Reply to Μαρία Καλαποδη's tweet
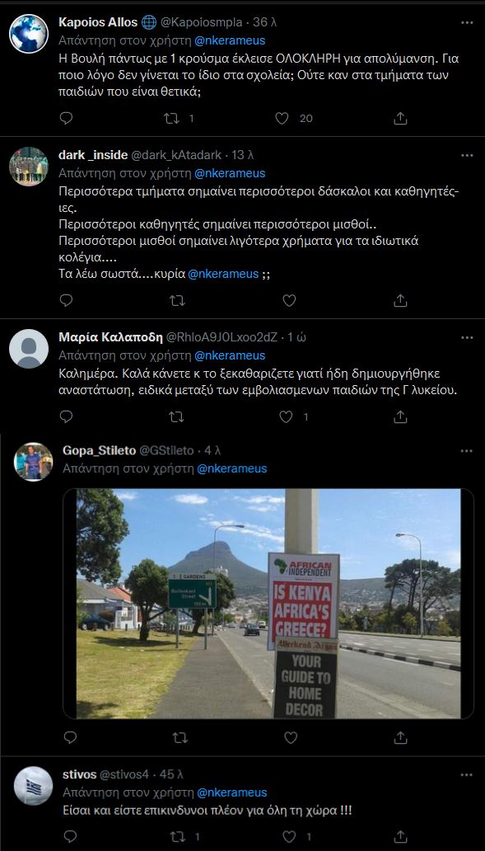This screenshot has height=851, width=485. 66,416
